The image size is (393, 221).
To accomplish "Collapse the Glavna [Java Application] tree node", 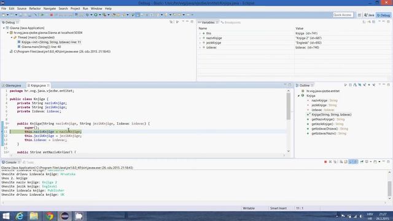I will pyautogui.click(x=4, y=28).
